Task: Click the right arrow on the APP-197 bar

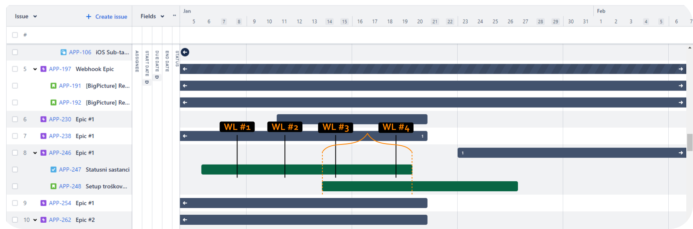Action: [x=681, y=69]
